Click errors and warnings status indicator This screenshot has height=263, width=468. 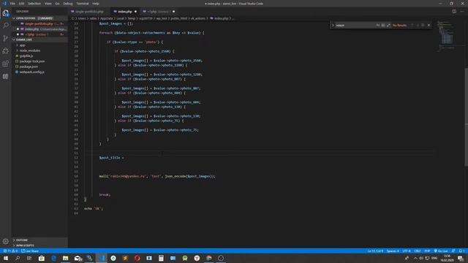pyautogui.click(x=10, y=251)
